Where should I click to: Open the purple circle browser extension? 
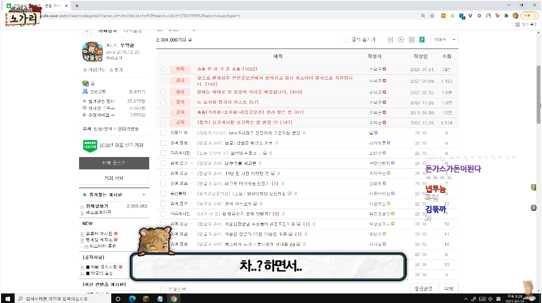pyautogui.click(x=479, y=16)
